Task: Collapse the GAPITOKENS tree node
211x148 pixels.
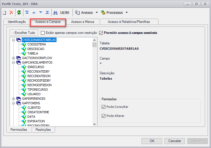Action: tap(13, 103)
